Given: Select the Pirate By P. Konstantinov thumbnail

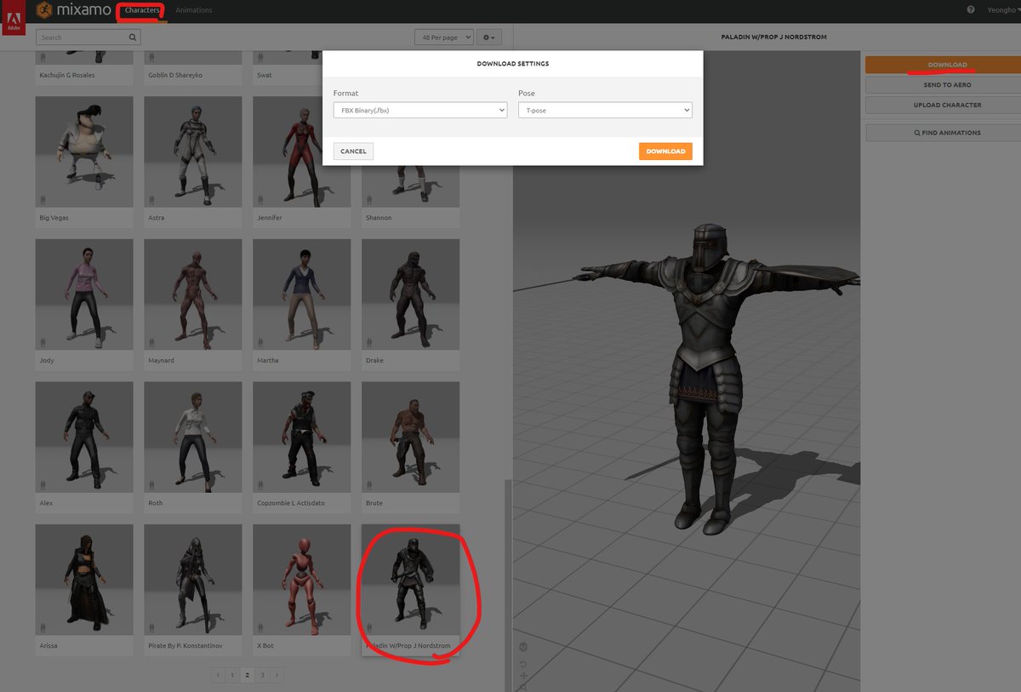Looking at the screenshot, I should [193, 580].
